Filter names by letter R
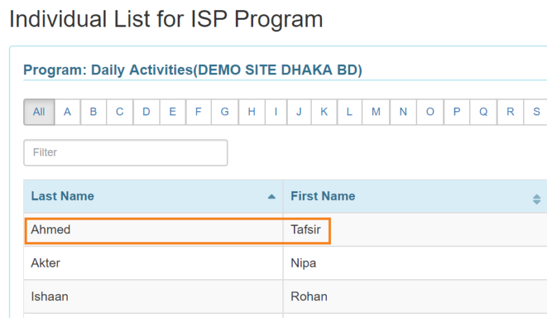The image size is (547, 318). [x=510, y=112]
